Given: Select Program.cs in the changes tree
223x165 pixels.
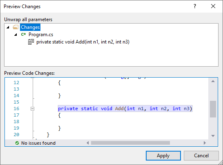Looking at the screenshot, I should coord(41,35).
